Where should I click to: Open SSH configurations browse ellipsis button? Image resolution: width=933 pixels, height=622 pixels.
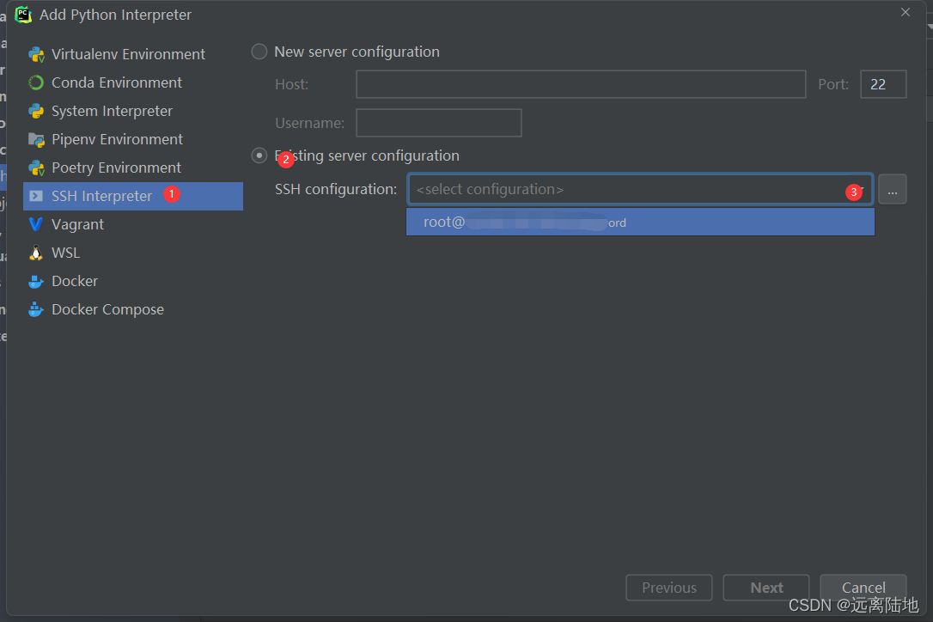point(892,189)
